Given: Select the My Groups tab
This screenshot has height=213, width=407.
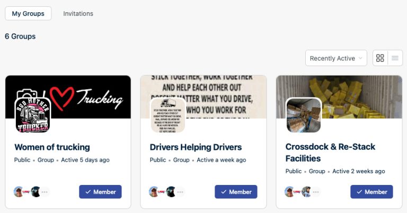Looking at the screenshot, I should pos(28,13).
